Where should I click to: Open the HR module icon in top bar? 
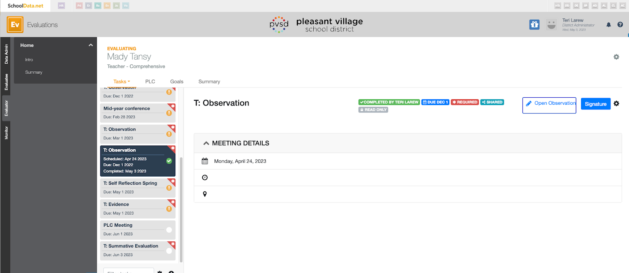(61, 5)
